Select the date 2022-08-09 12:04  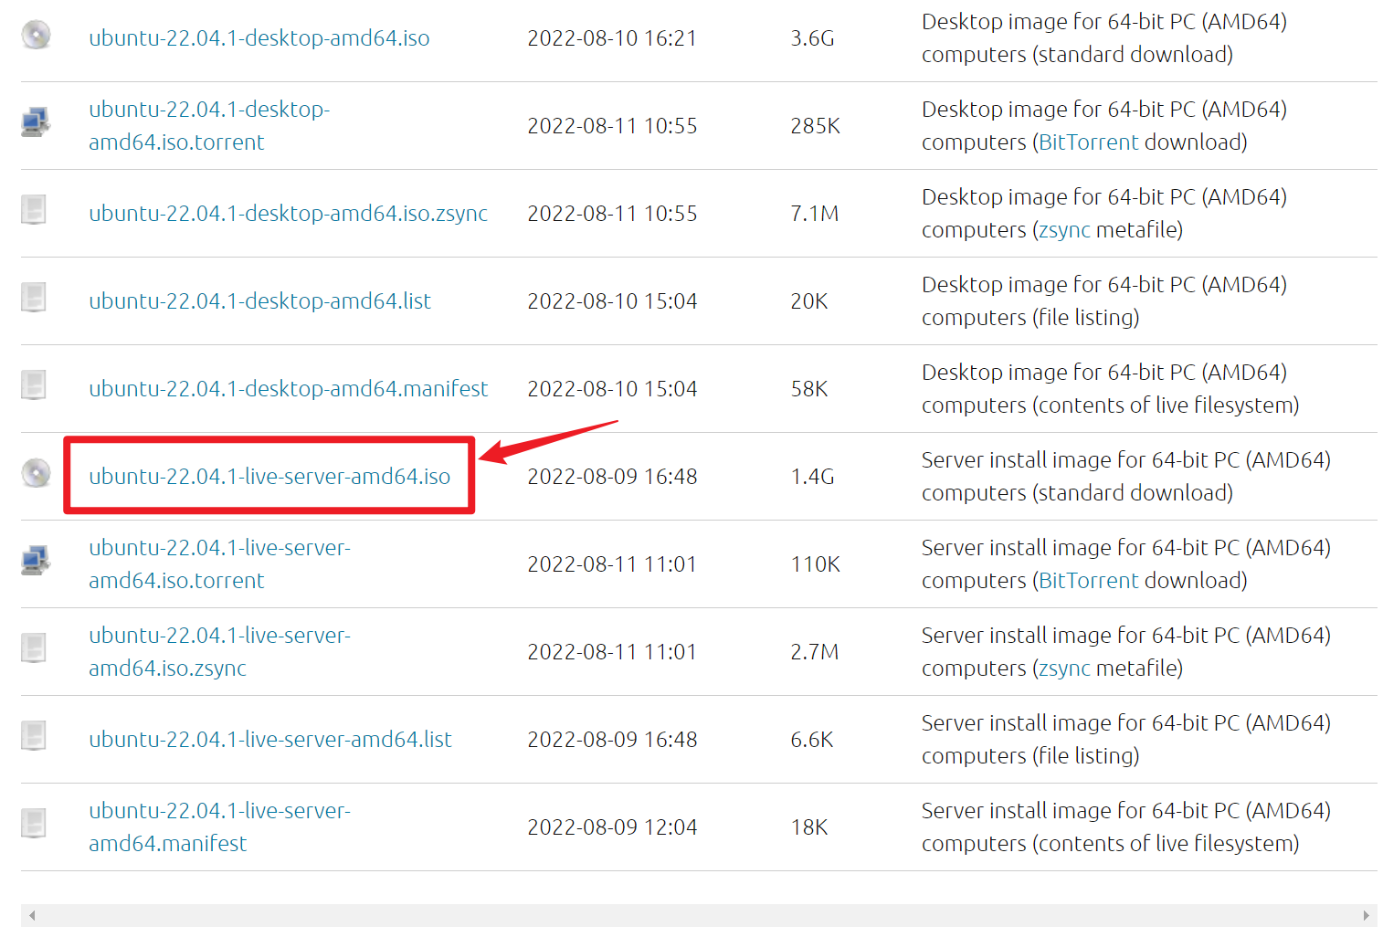[x=612, y=827]
